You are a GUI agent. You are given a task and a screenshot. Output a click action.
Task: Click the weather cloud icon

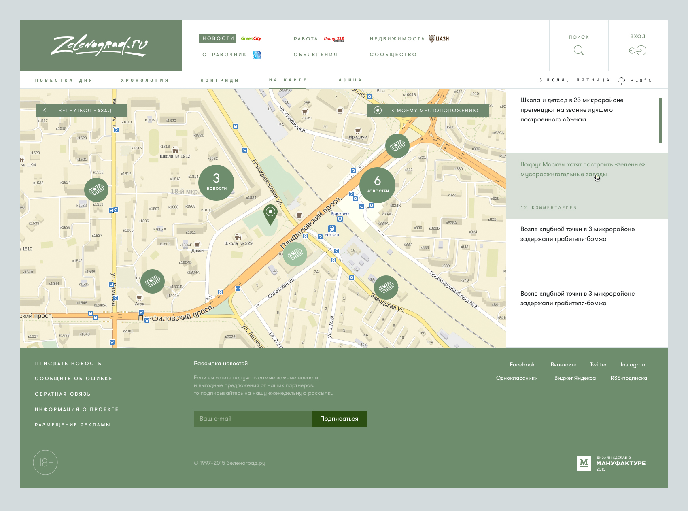(x=621, y=81)
